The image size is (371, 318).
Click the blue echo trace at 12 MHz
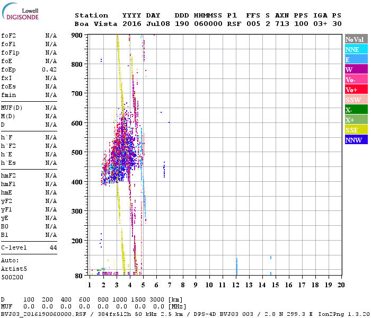pyautogui.click(x=236, y=267)
